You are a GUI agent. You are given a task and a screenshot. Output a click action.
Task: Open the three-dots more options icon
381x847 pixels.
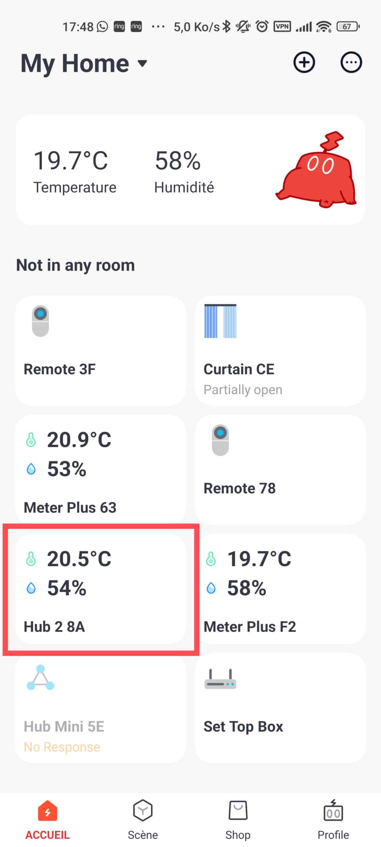point(351,62)
